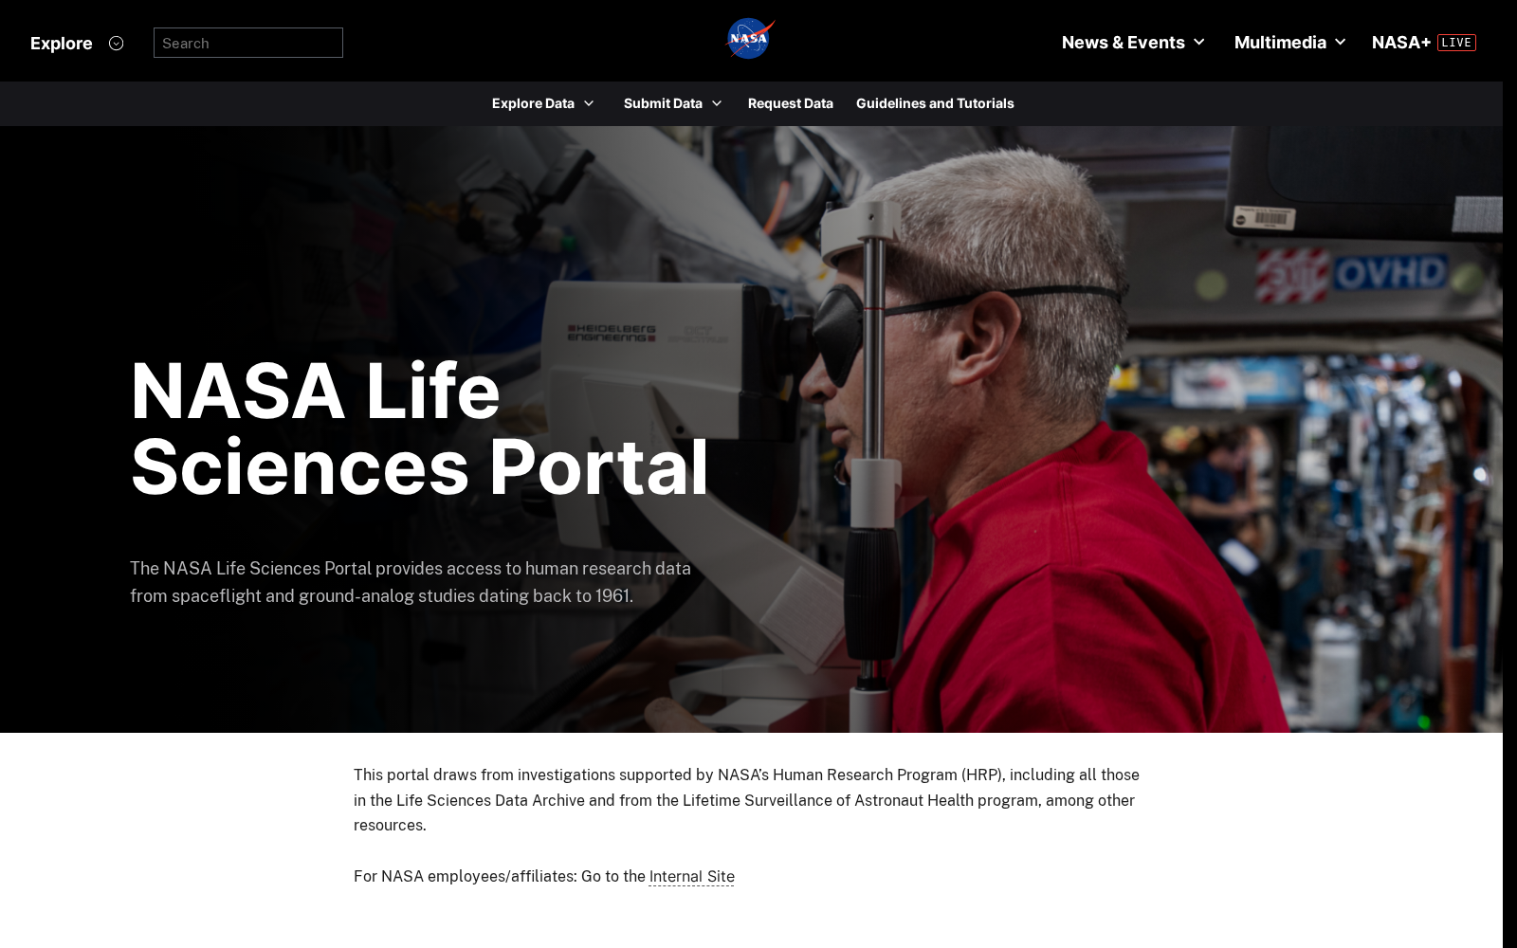Expand the Multimedia chevron arrow
The image size is (1517, 948).
click(x=1340, y=43)
